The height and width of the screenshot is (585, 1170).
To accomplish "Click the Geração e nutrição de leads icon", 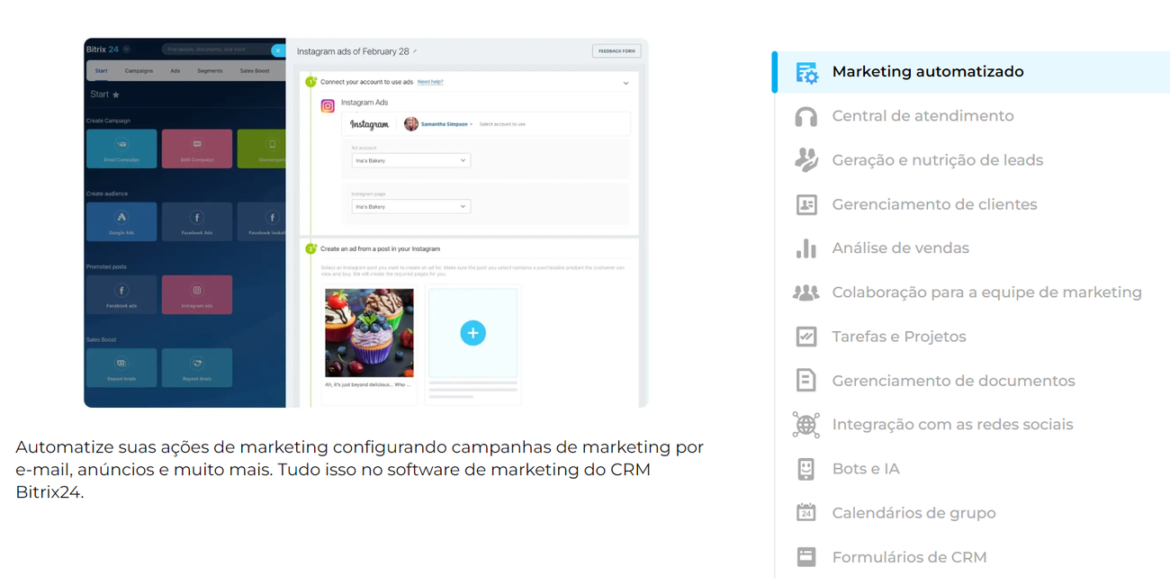I will click(x=806, y=160).
